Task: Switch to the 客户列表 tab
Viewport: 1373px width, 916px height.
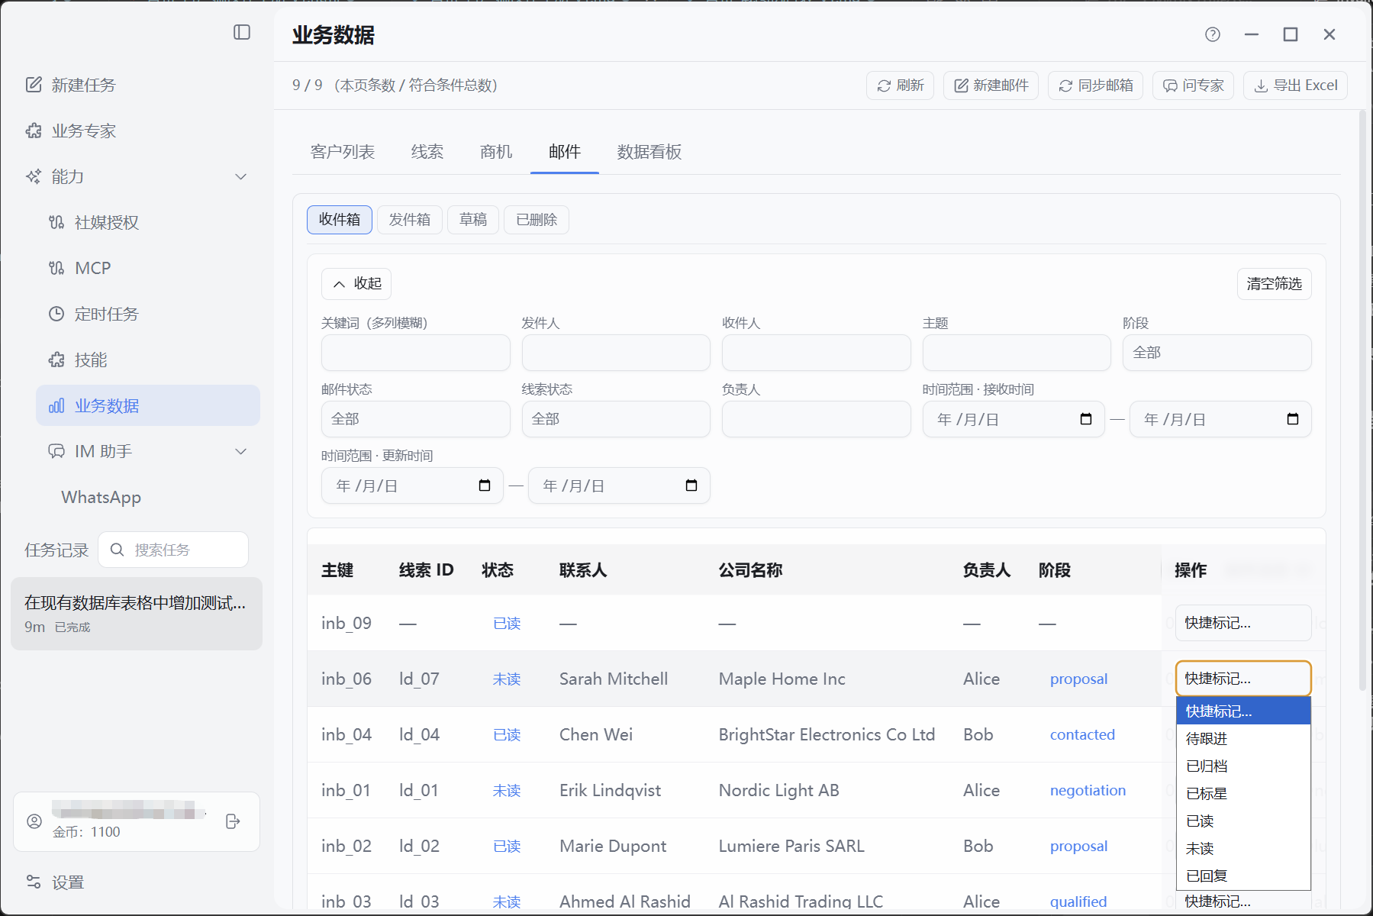Action: pos(343,152)
